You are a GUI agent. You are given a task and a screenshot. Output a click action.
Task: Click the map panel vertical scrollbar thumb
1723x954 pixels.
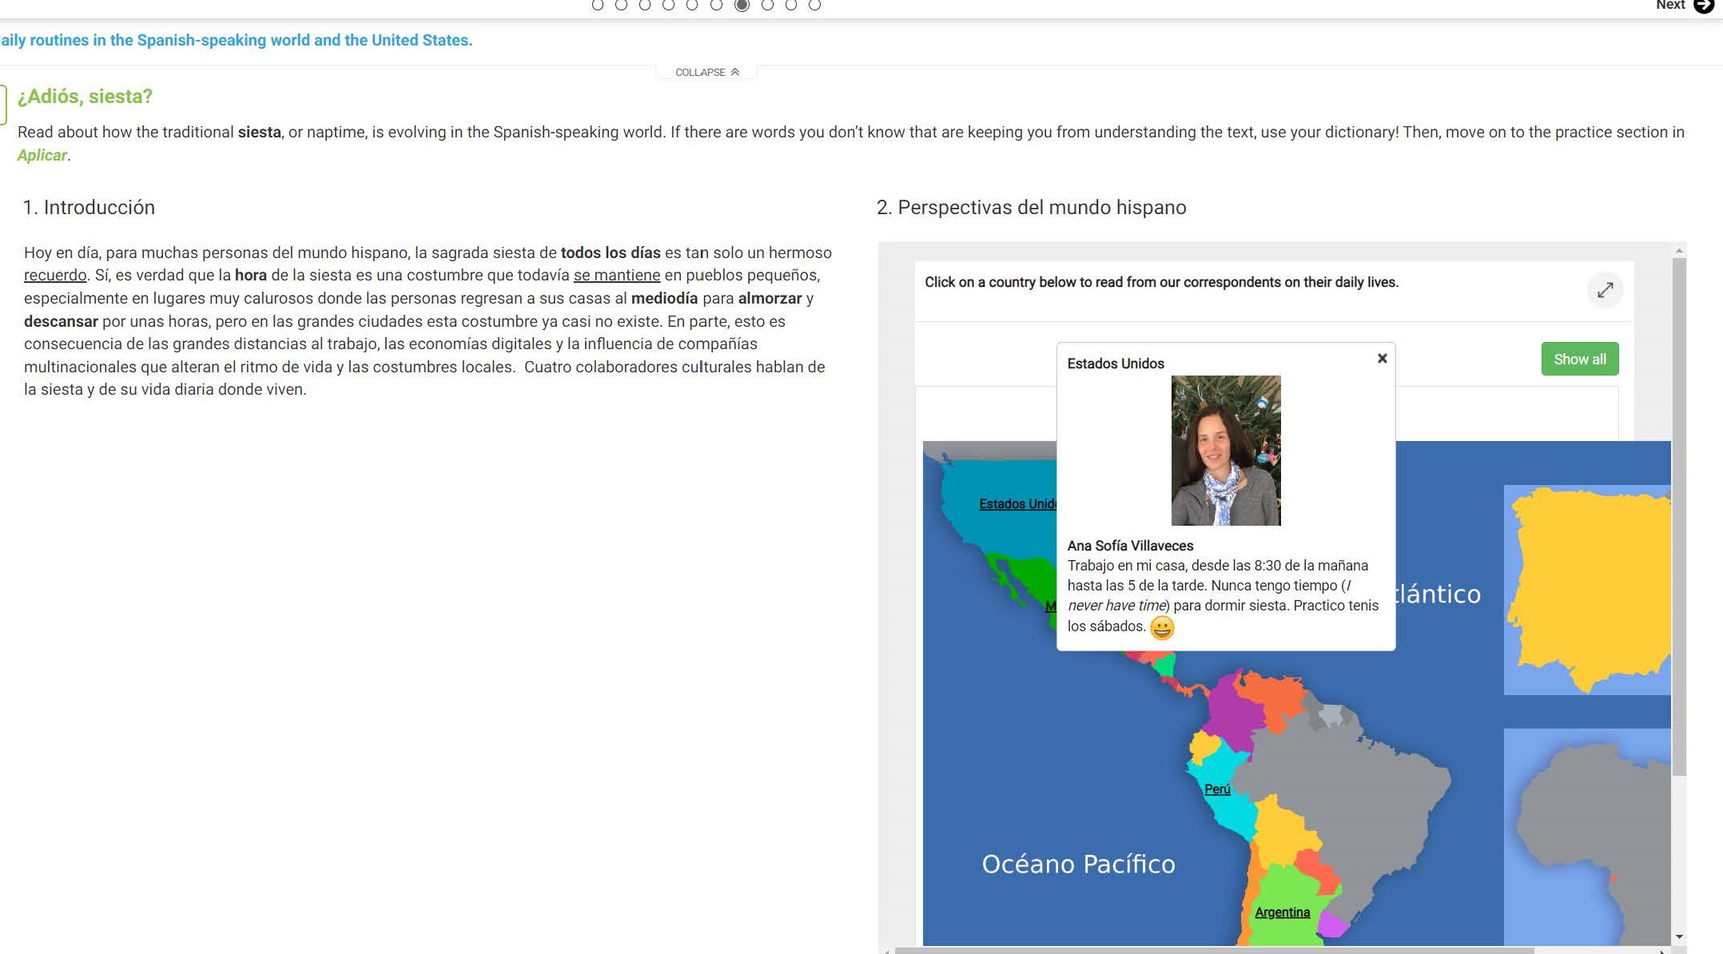pyautogui.click(x=1679, y=516)
